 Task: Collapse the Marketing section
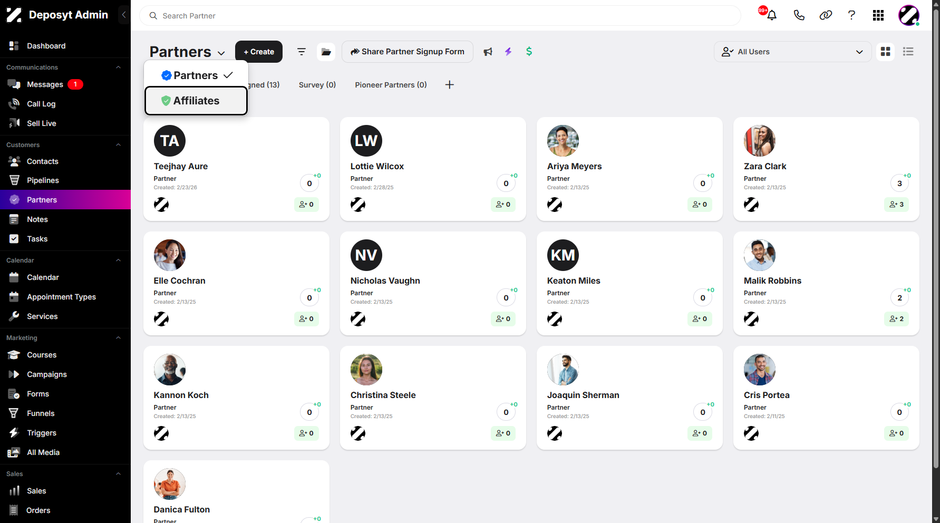click(118, 338)
